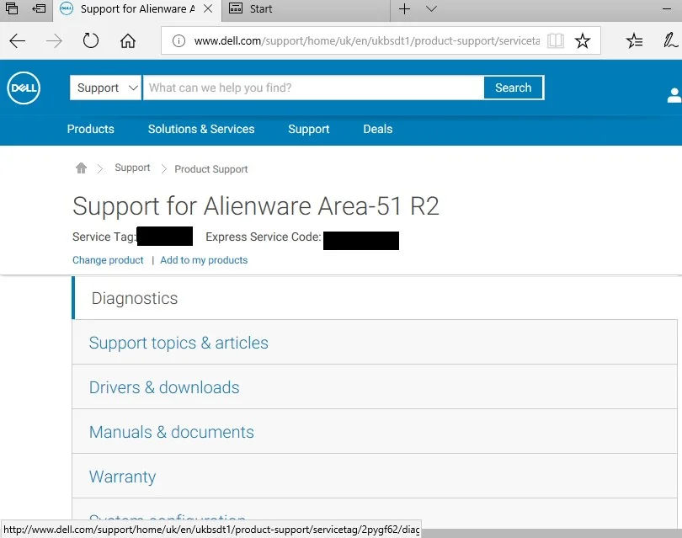Refresh the current page
This screenshot has height=538, width=682.
90,41
